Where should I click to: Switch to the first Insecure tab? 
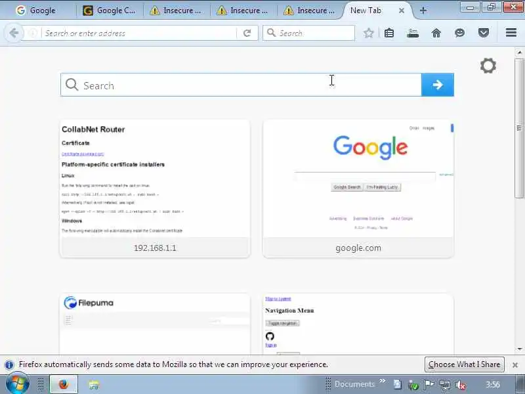(177, 11)
